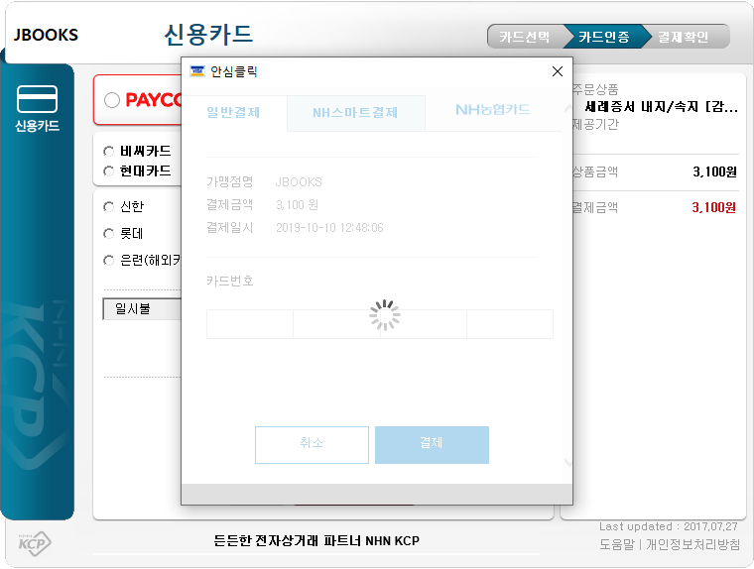Viewport: 754px width, 569px height.
Task: Click the 상품금액 3,100원 value
Action: point(714,172)
